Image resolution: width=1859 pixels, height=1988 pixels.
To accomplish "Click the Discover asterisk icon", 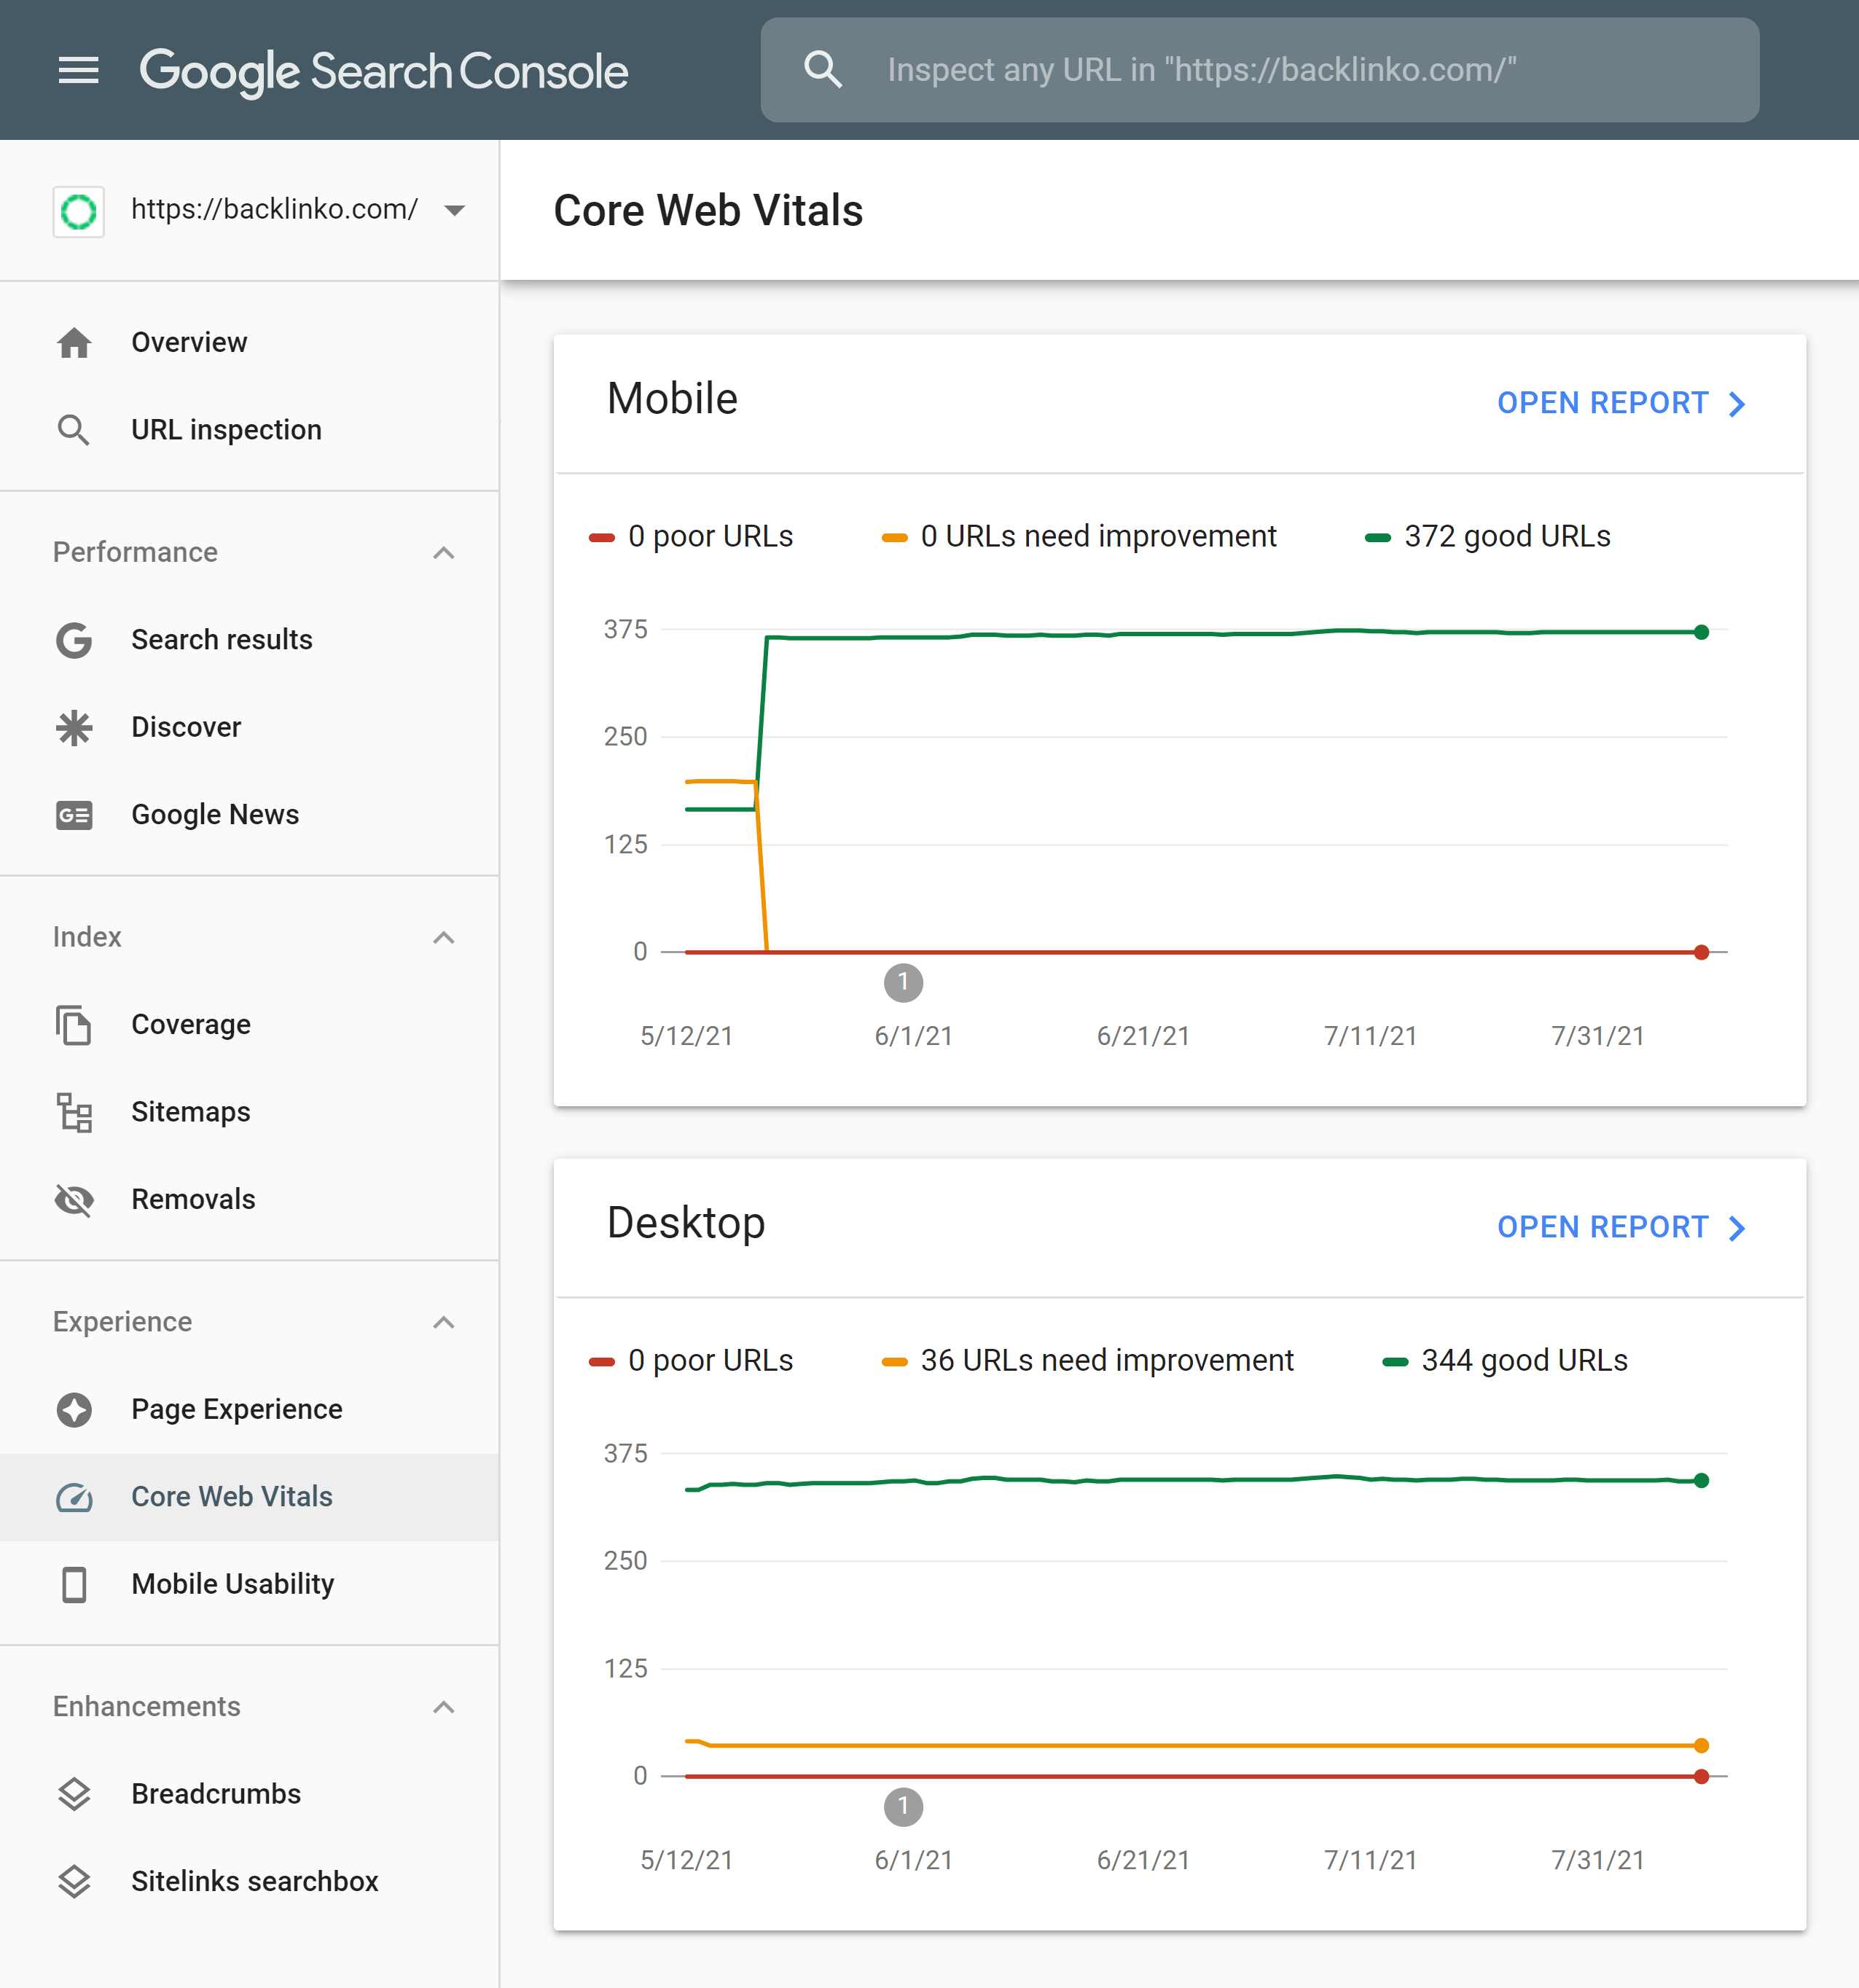I will [74, 728].
